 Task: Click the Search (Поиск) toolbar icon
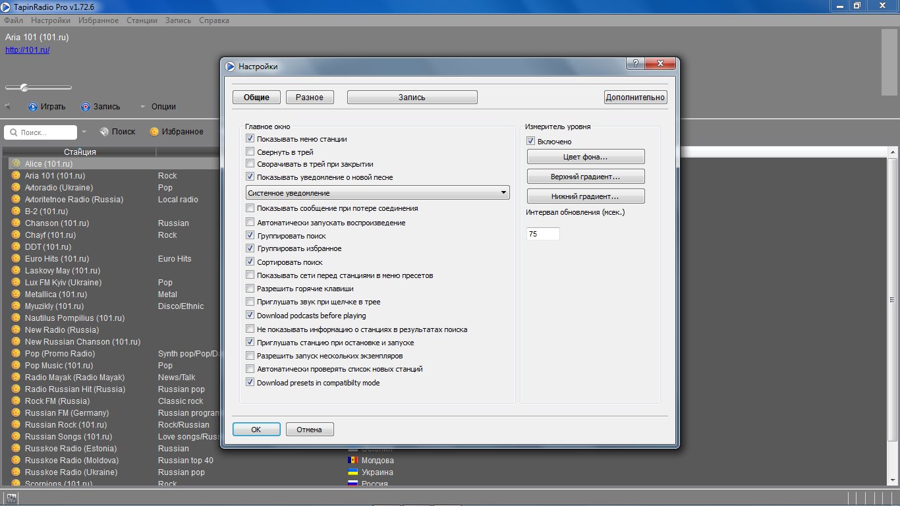(104, 132)
